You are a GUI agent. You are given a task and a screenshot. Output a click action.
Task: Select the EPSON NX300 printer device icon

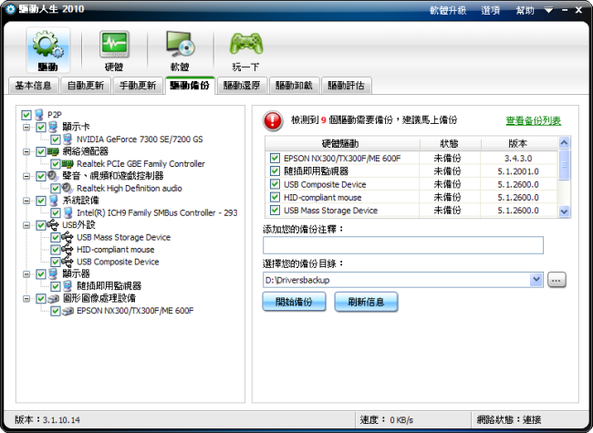68,311
